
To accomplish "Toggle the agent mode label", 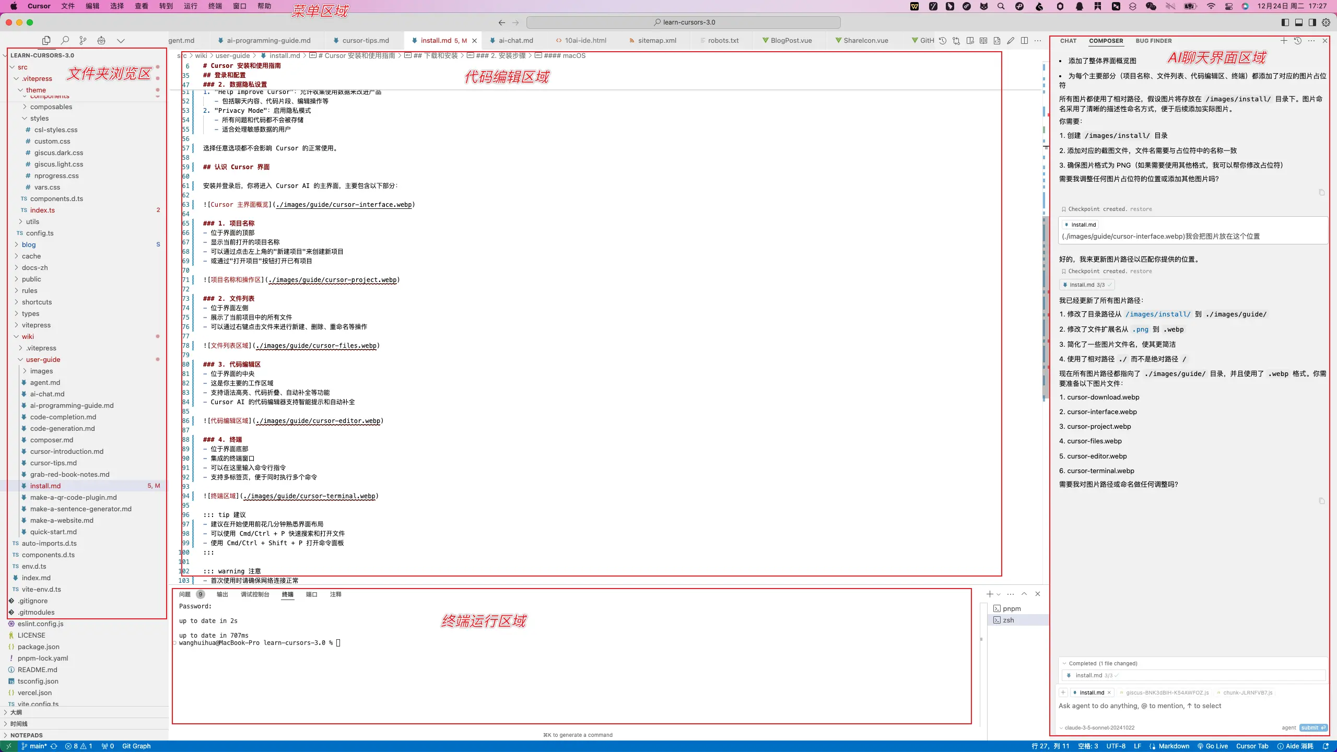I will pyautogui.click(x=1288, y=728).
